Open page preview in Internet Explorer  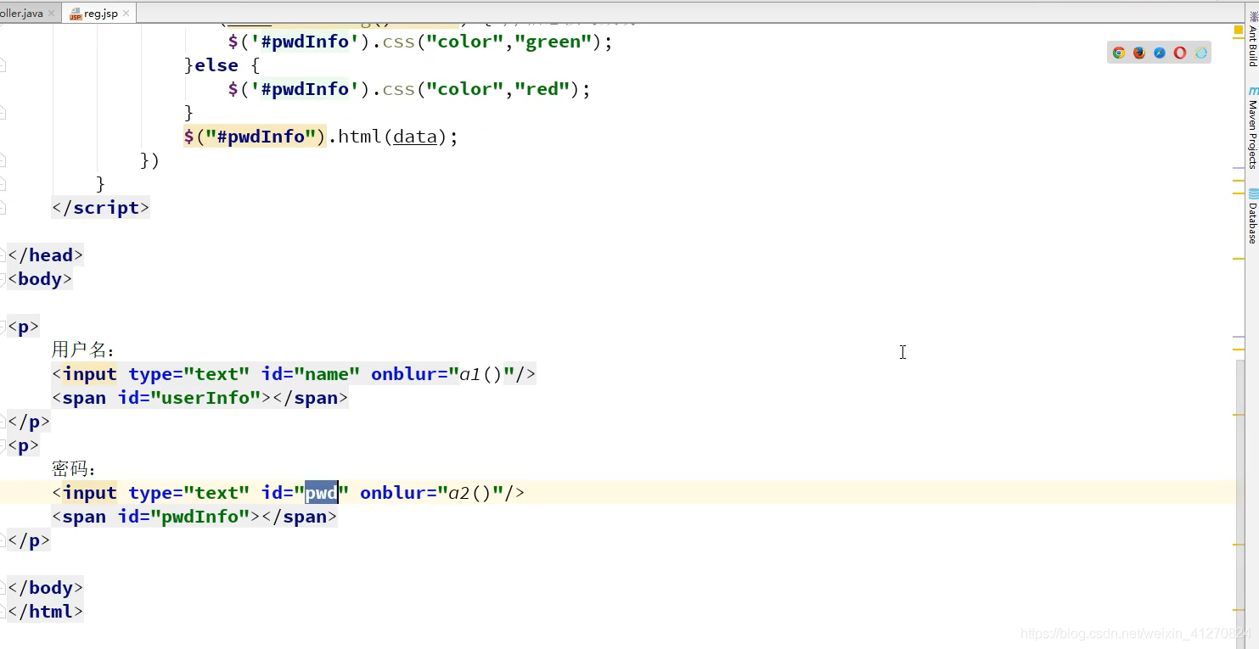coord(1200,53)
